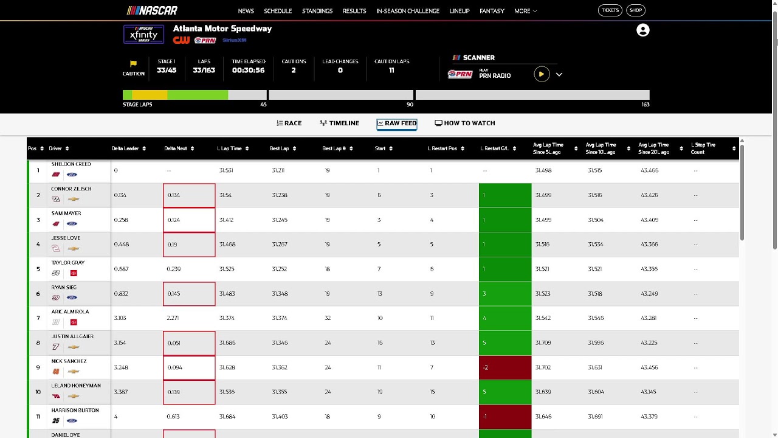Sort by L Restart G/L column
778x438 pixels.
(498, 148)
